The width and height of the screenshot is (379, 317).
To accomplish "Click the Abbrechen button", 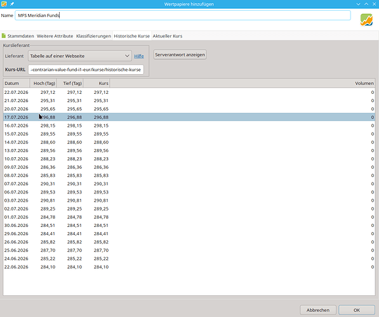I will point(318,310).
